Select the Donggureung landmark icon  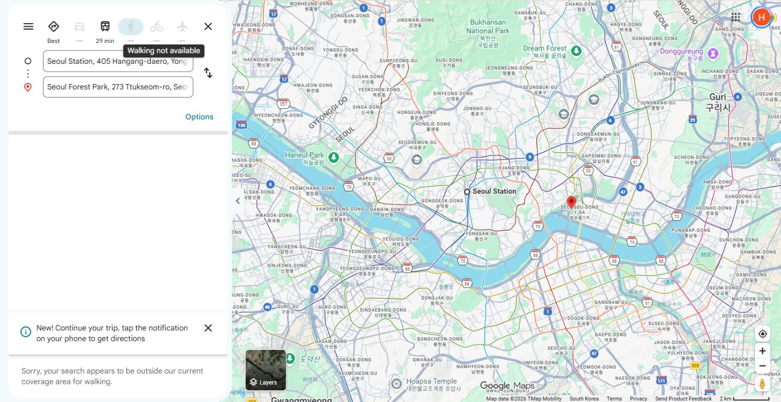pos(713,54)
